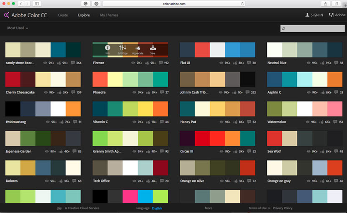
Task: Click browser forward arrow button
Action: [x=27, y=4]
